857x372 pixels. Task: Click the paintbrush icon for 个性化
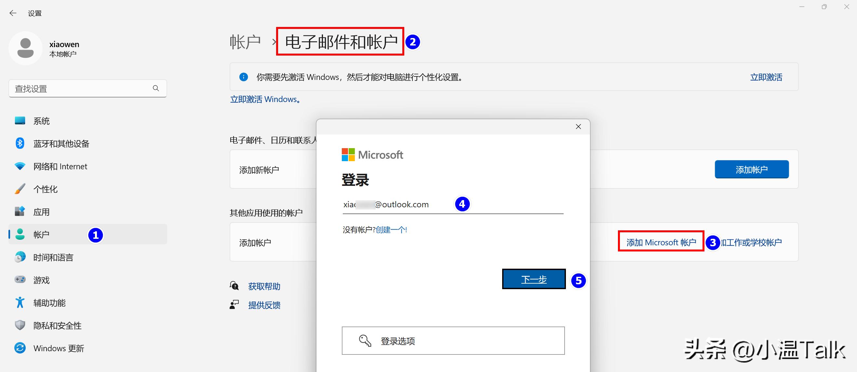tap(20, 189)
